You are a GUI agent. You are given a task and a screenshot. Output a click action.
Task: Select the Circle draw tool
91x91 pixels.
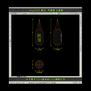click(10, 26)
